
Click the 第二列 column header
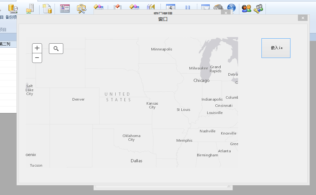coord(5,44)
